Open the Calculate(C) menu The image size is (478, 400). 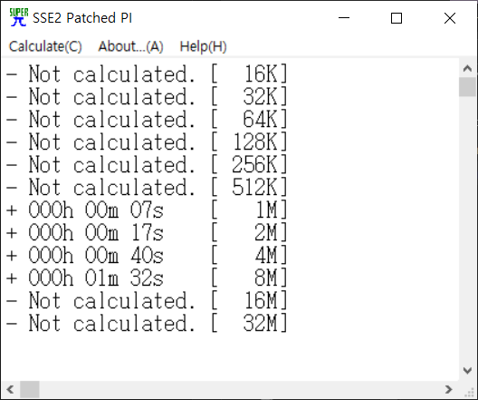(45, 46)
